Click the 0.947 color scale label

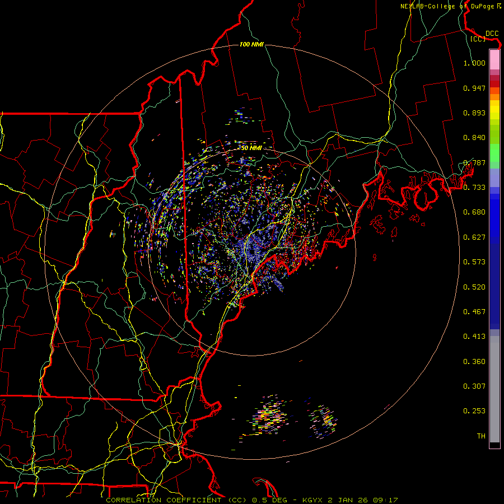click(x=474, y=88)
